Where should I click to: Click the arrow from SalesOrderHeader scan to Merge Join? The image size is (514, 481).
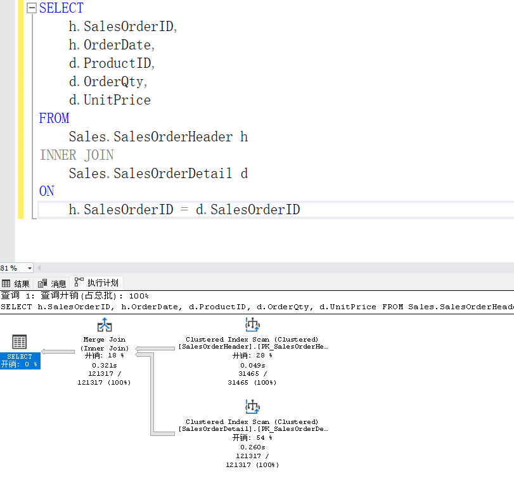155,348
